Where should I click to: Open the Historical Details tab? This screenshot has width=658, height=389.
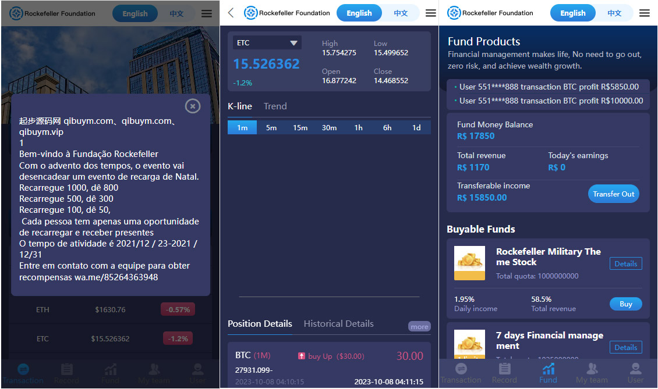tap(338, 324)
